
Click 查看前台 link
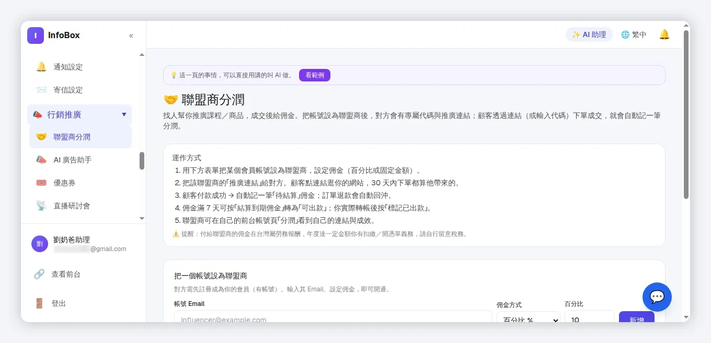point(66,274)
